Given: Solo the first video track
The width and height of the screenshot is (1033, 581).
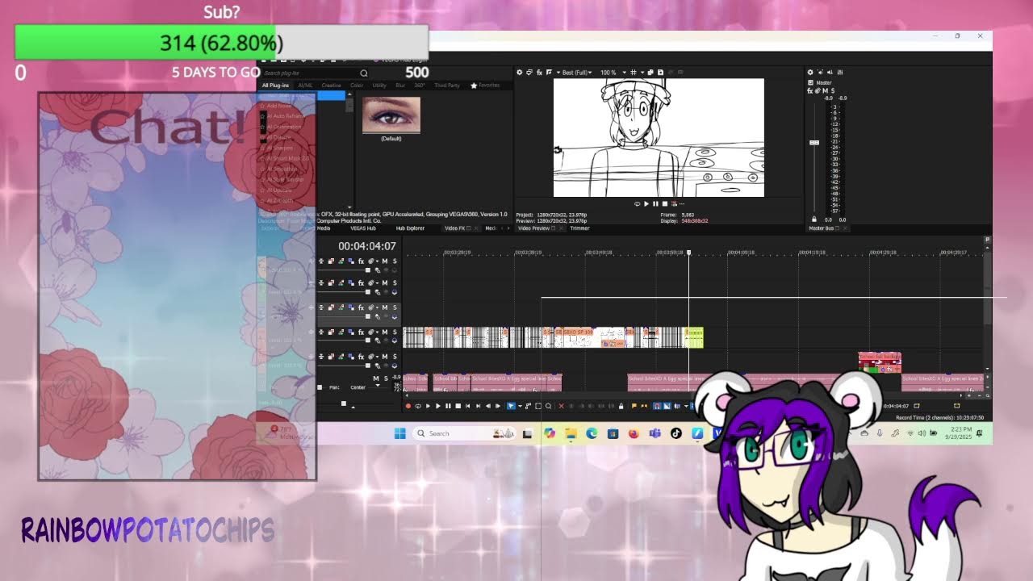Looking at the screenshot, I should click(395, 261).
